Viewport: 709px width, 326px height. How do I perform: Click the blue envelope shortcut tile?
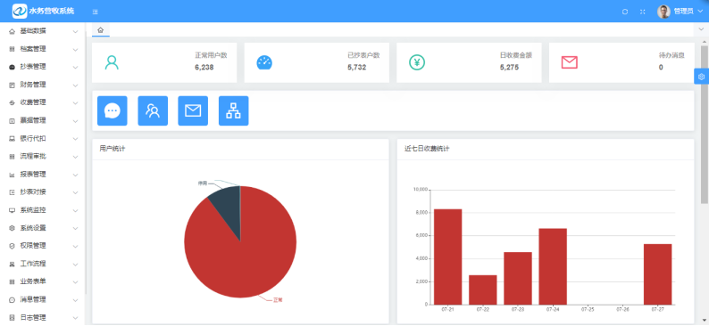coord(193,110)
